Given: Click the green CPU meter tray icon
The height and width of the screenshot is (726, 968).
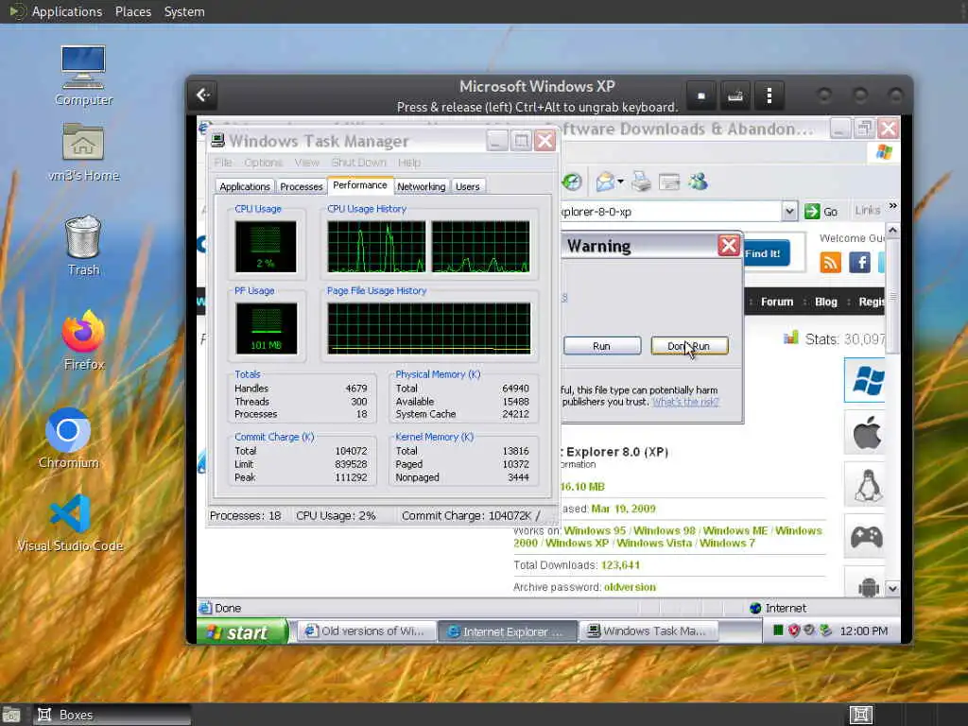Looking at the screenshot, I should pyautogui.click(x=778, y=631).
